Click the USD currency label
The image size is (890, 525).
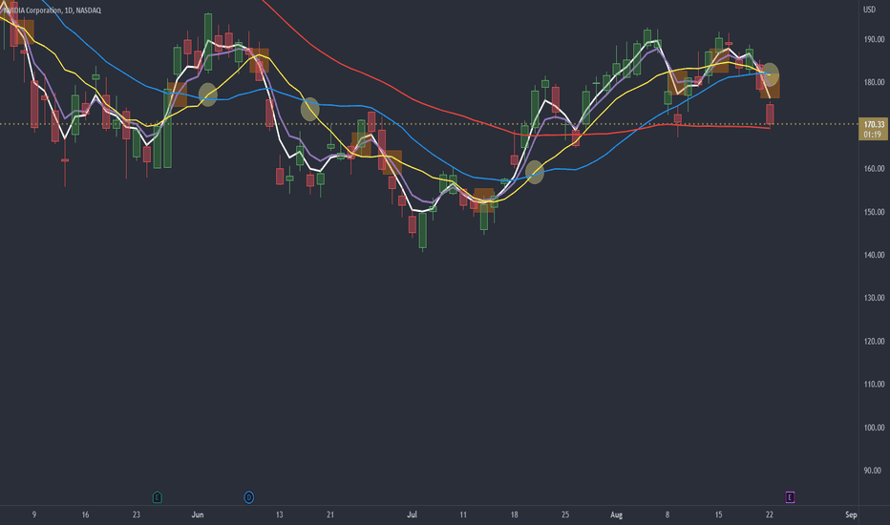[870, 10]
